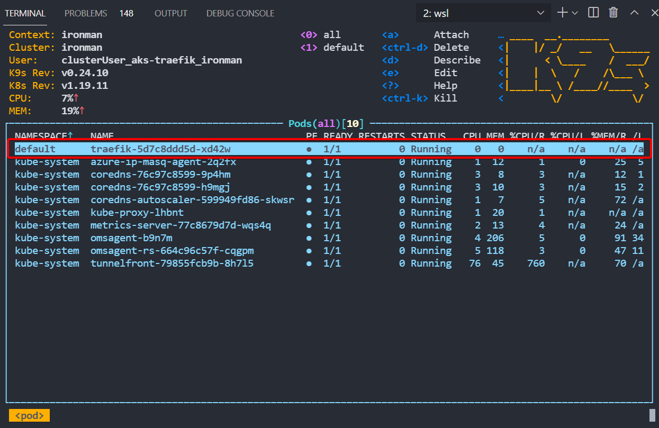Click the Attach shortcut hint
659x428 pixels.
[x=451, y=35]
